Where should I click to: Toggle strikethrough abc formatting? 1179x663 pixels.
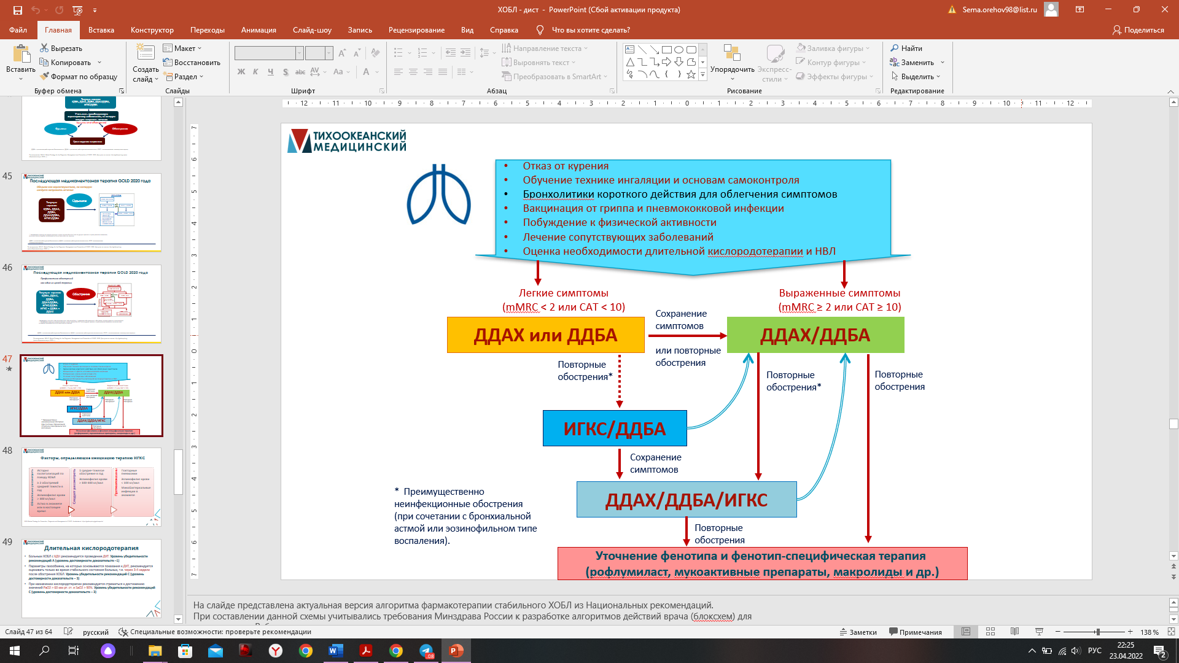click(x=300, y=72)
